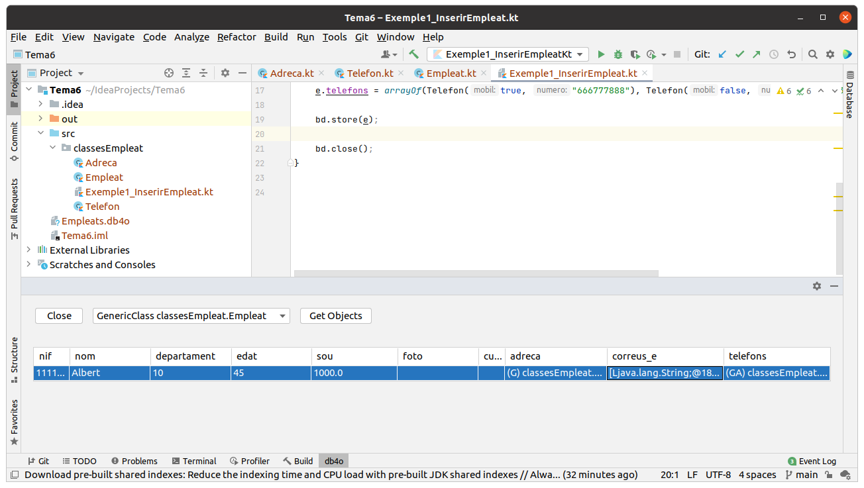The height and width of the screenshot is (488, 864).
Task: Click the Get Objects button
Action: (335, 316)
